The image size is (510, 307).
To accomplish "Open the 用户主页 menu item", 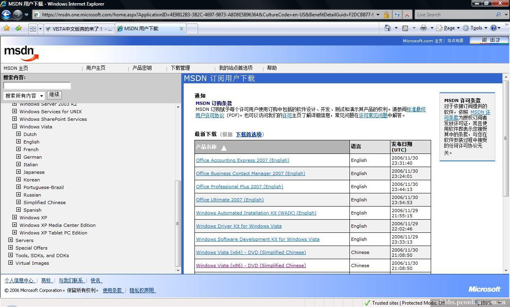I will (96, 68).
